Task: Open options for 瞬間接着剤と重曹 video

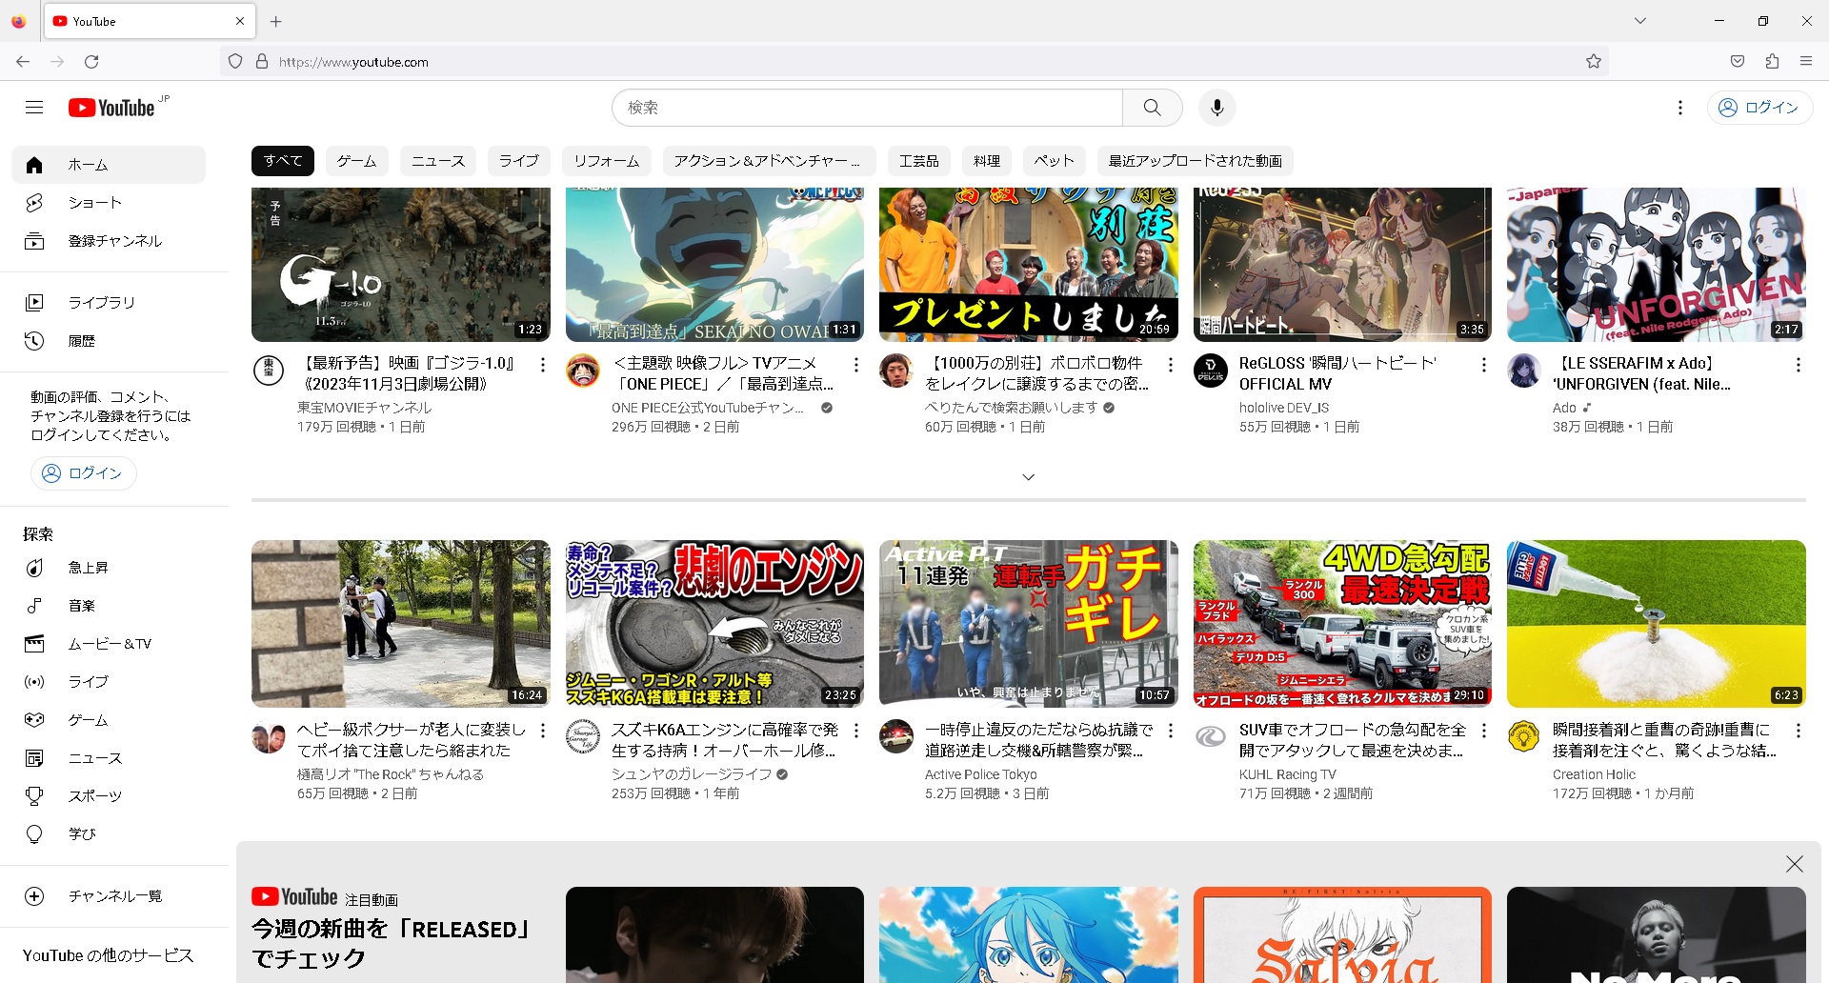Action: [x=1799, y=731]
